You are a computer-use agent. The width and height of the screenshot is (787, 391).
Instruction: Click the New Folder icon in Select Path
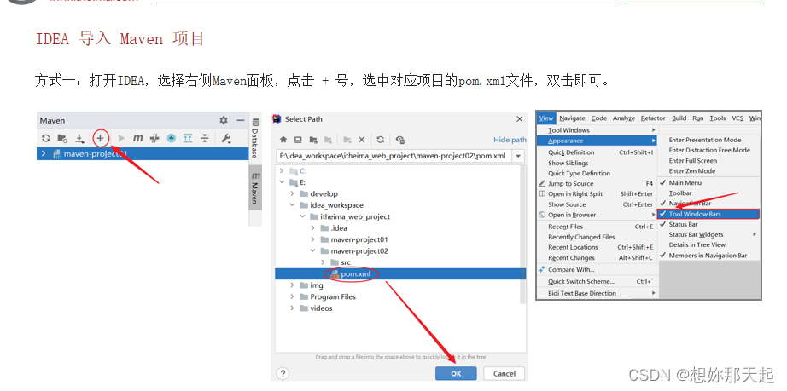pos(347,140)
